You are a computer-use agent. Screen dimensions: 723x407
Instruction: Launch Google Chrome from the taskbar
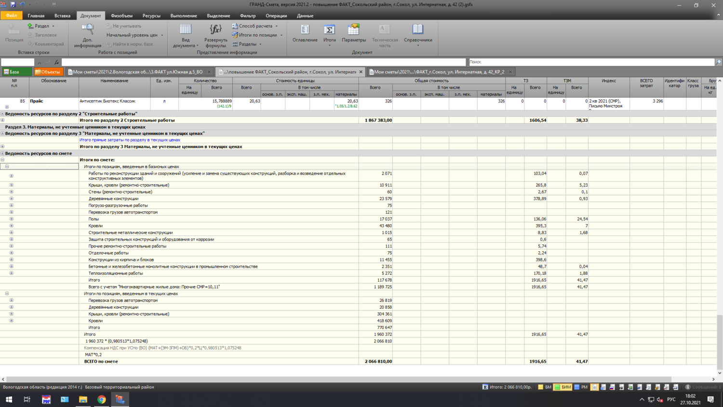click(101, 399)
